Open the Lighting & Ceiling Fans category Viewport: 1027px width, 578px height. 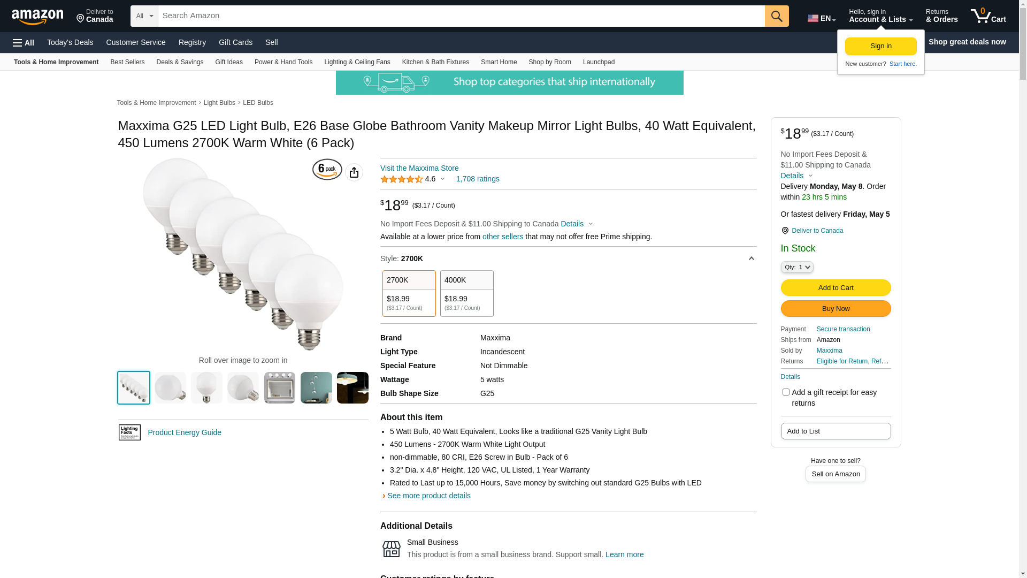(x=357, y=62)
